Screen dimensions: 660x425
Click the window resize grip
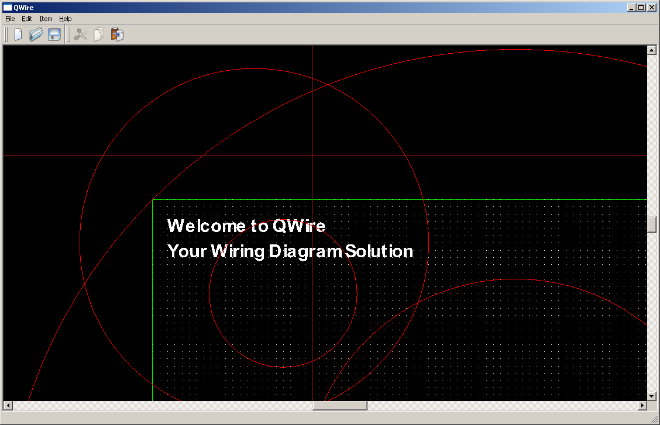[x=654, y=419]
